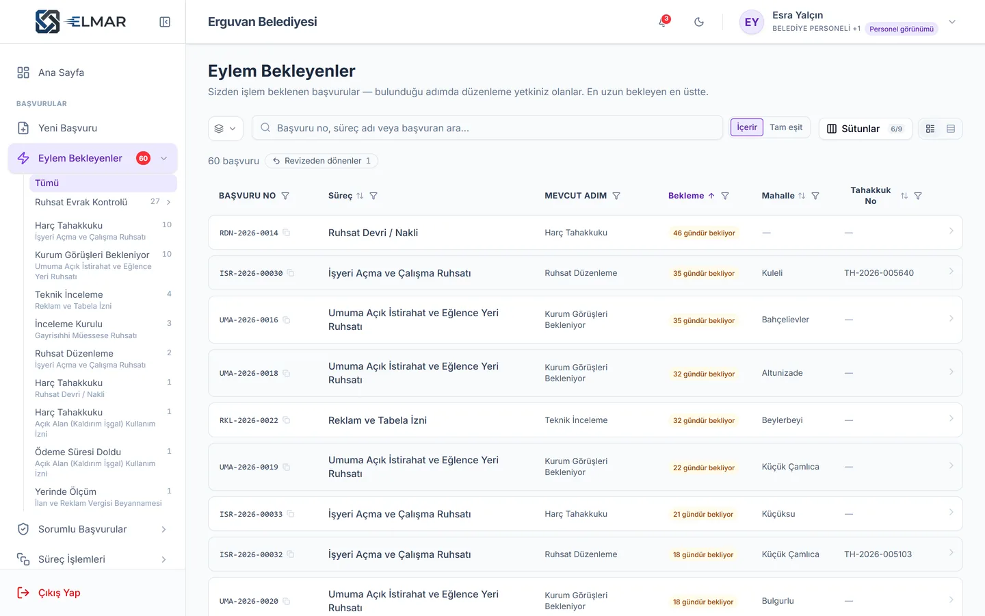Switch to the detailed list view icon
Viewport: 985px width, 616px height.
click(930, 129)
